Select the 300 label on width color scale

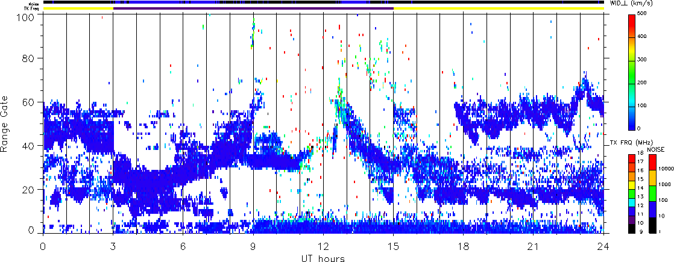click(x=643, y=59)
